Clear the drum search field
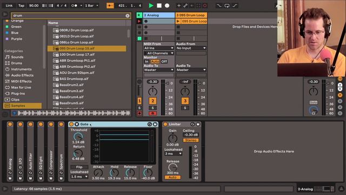Viewport: 346px width, 195px height. pos(128,16)
